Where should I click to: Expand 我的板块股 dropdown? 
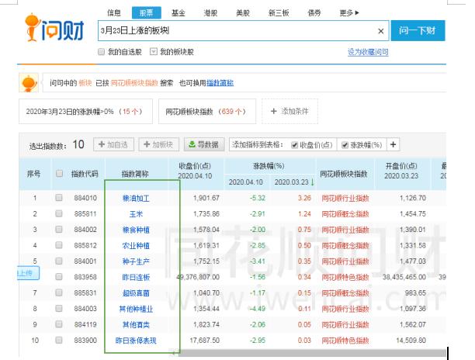click(154, 52)
